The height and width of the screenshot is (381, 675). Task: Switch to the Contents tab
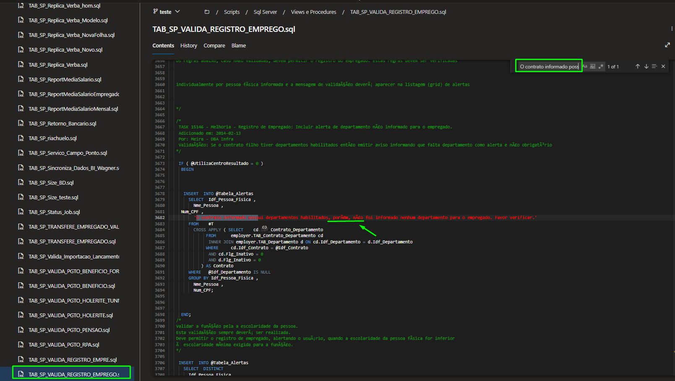tap(163, 45)
